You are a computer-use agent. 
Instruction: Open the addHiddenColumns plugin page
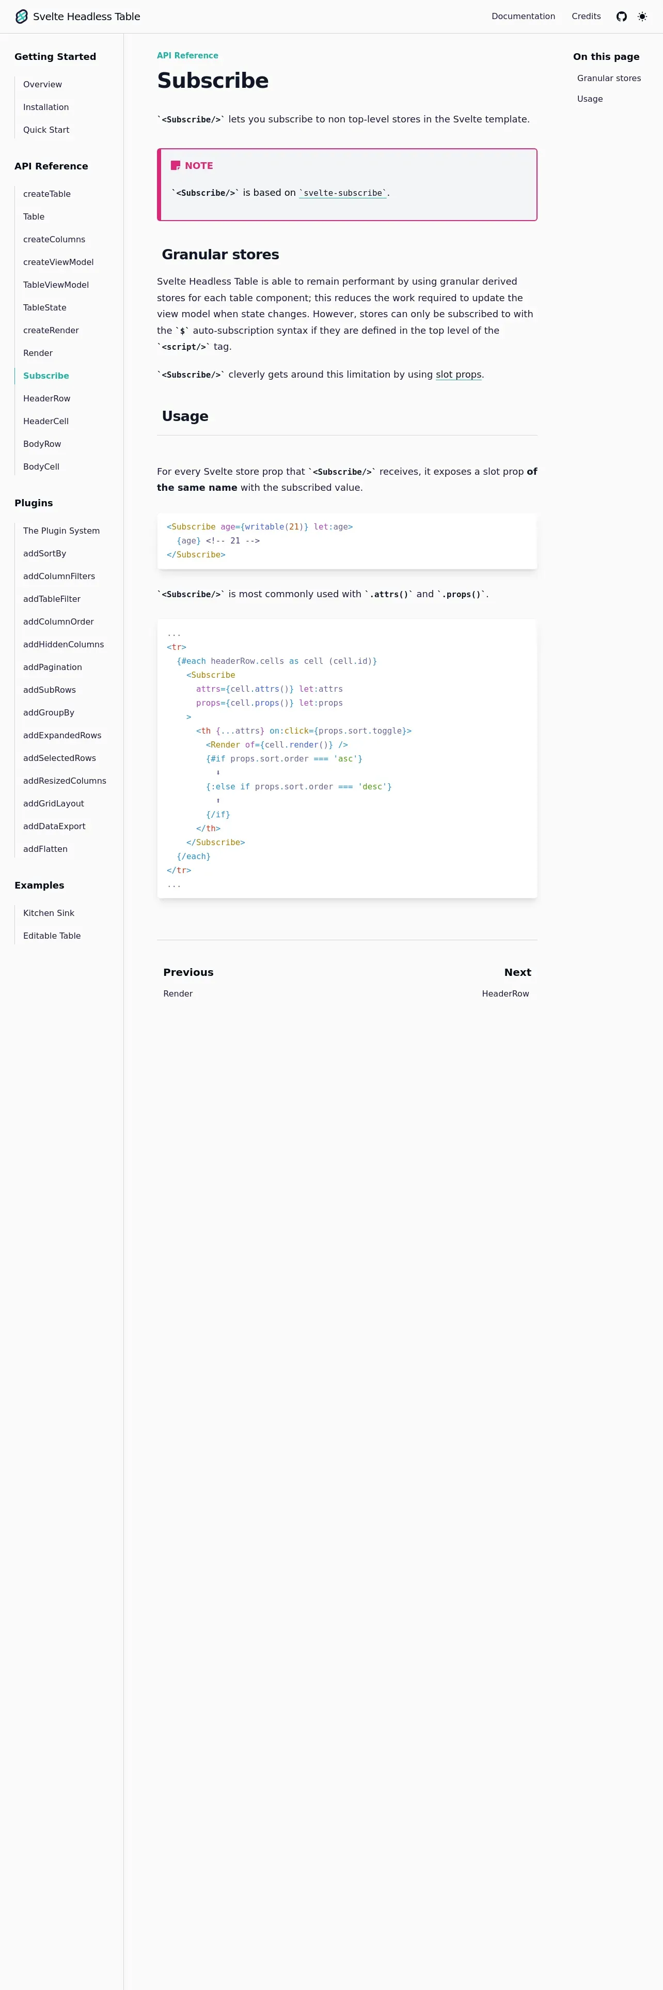tap(64, 644)
